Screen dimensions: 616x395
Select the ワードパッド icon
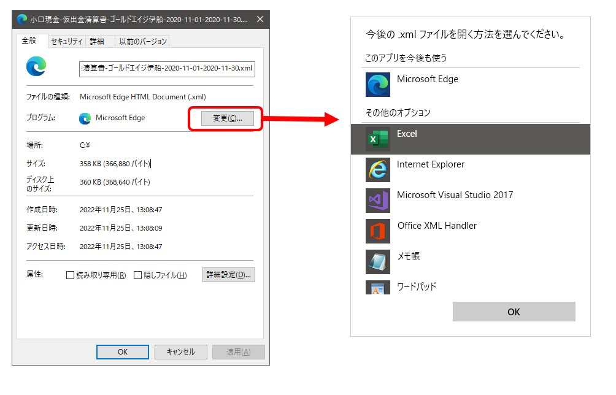[x=377, y=287]
